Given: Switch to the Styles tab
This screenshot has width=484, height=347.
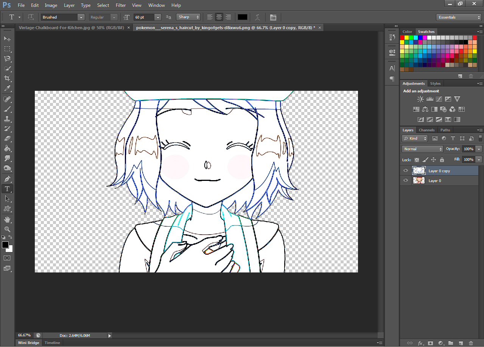Looking at the screenshot, I should click(x=435, y=84).
